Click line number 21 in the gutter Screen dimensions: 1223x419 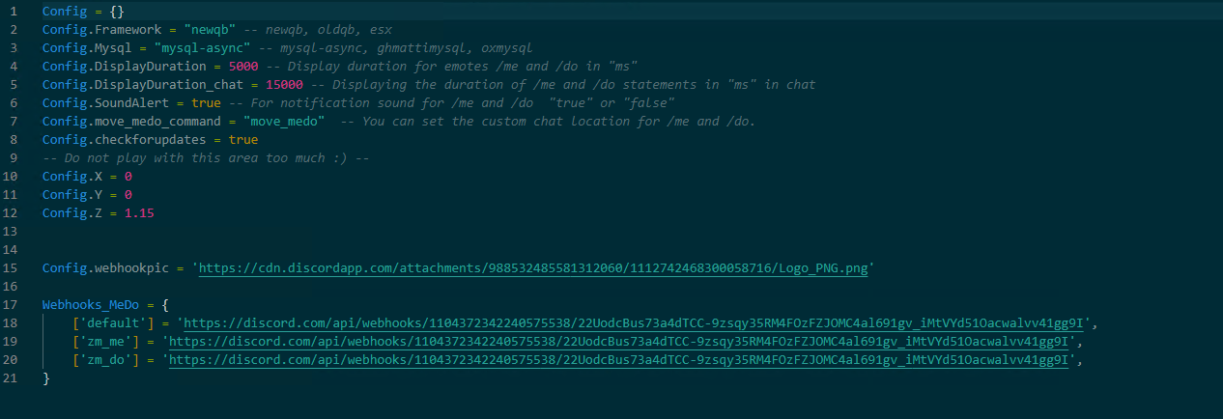tap(11, 377)
